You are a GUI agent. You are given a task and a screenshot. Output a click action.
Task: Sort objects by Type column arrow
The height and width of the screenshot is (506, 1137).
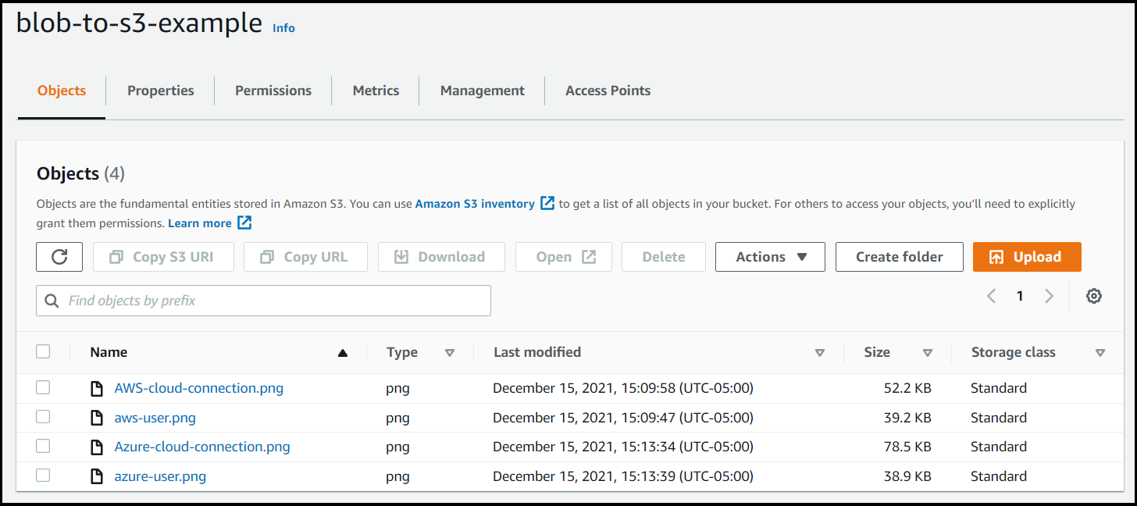450,353
